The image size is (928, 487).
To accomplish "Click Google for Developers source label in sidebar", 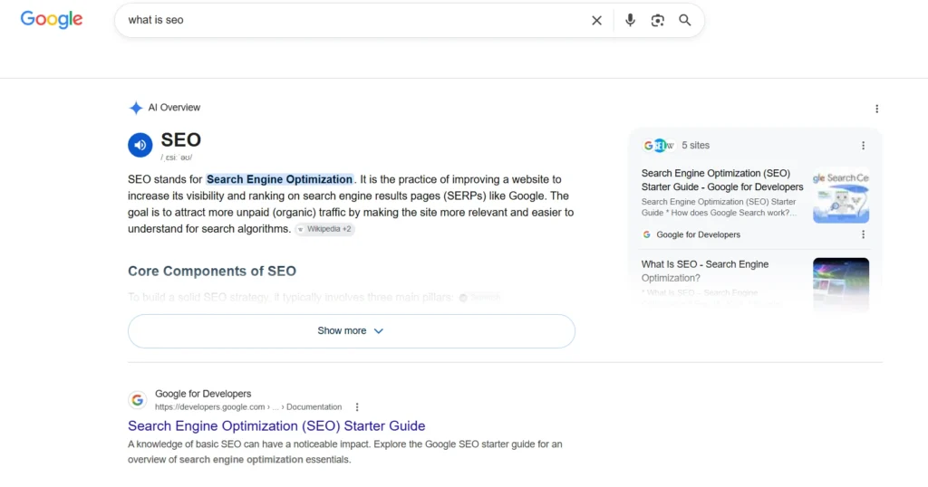I will click(x=699, y=234).
